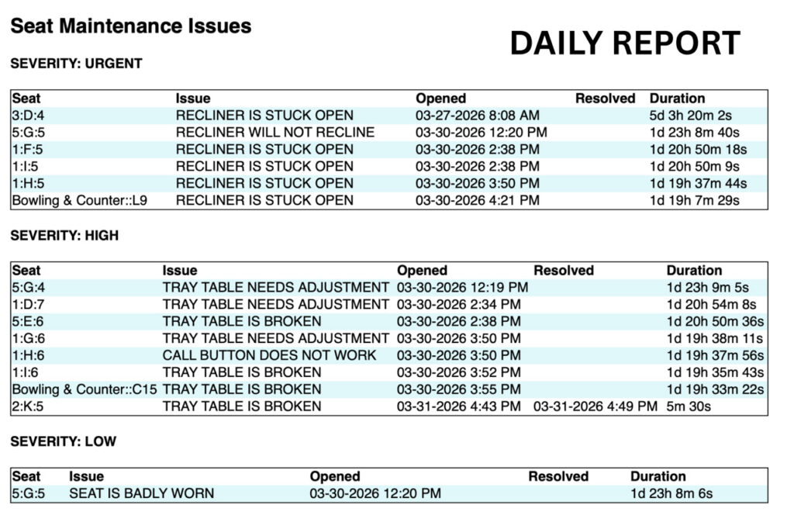This screenshot has height=529, width=794.
Task: Click Opened column header in Urgent table
Action: pos(440,99)
